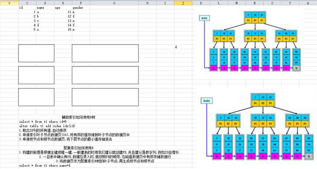Select the column C header
This screenshot has height=169, width=317.
point(27,3)
